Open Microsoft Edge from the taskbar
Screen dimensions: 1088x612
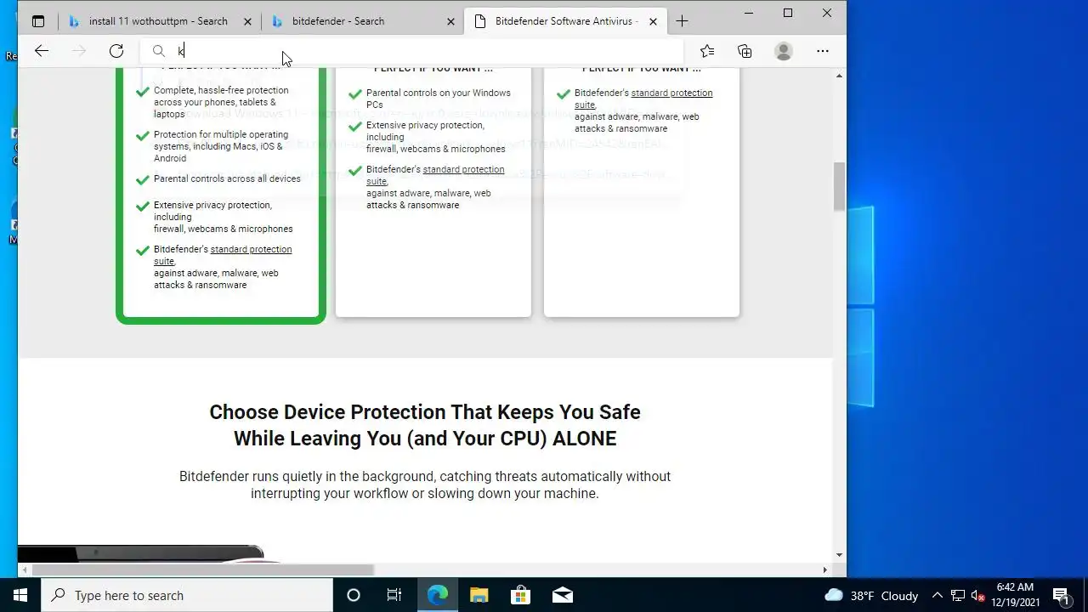point(437,595)
